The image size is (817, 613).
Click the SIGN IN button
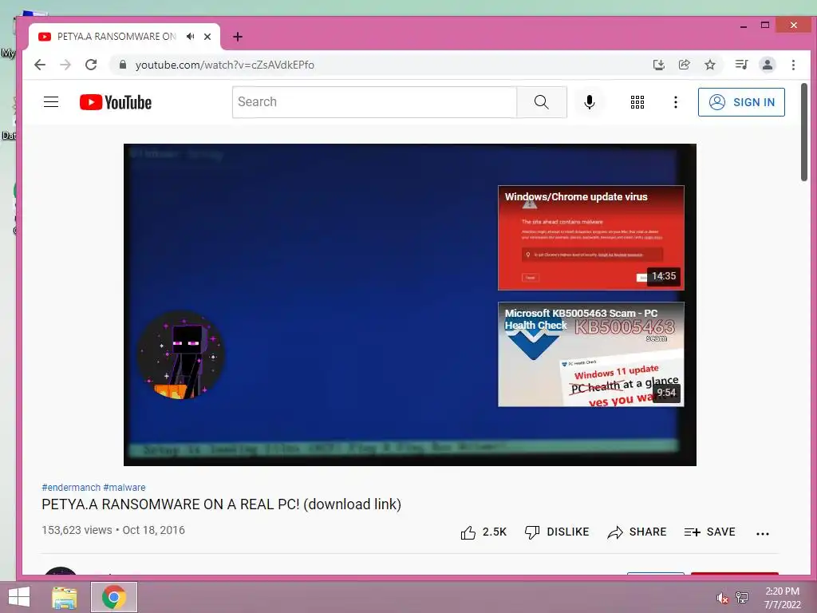tap(741, 102)
